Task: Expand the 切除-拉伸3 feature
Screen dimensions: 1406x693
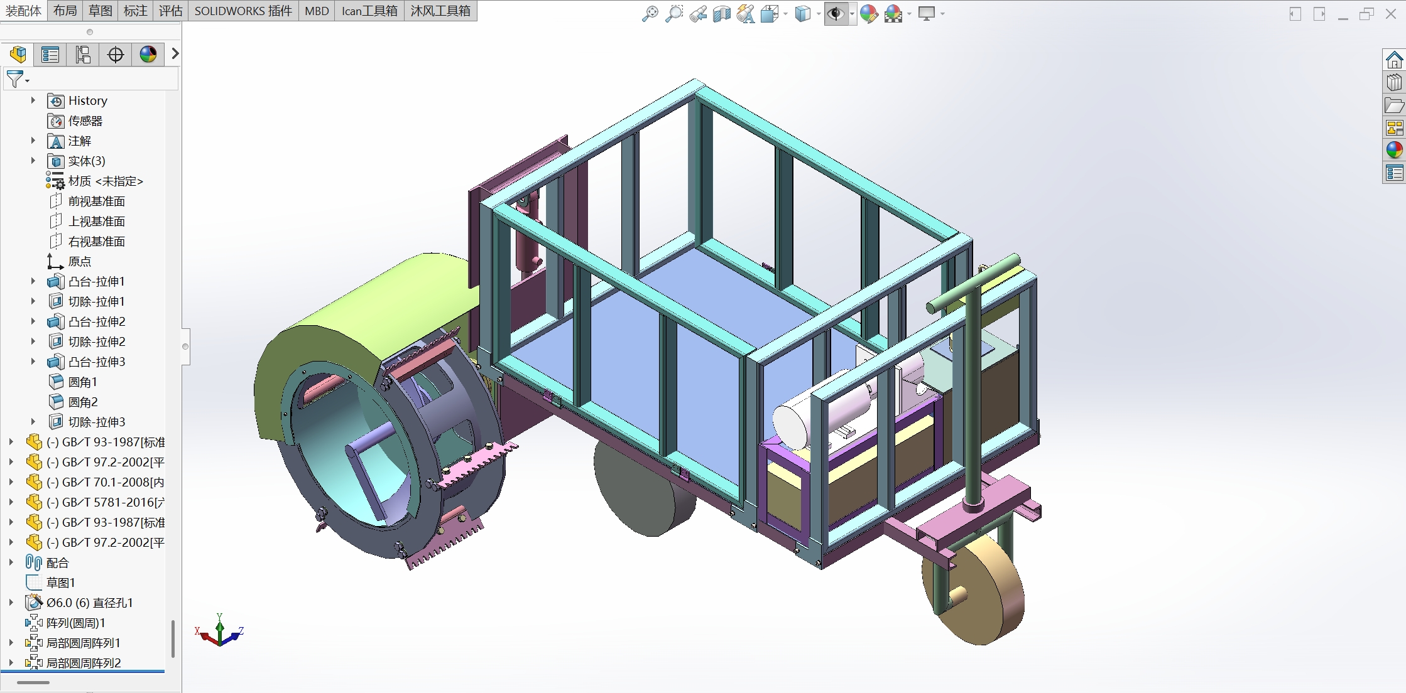Action: [33, 422]
